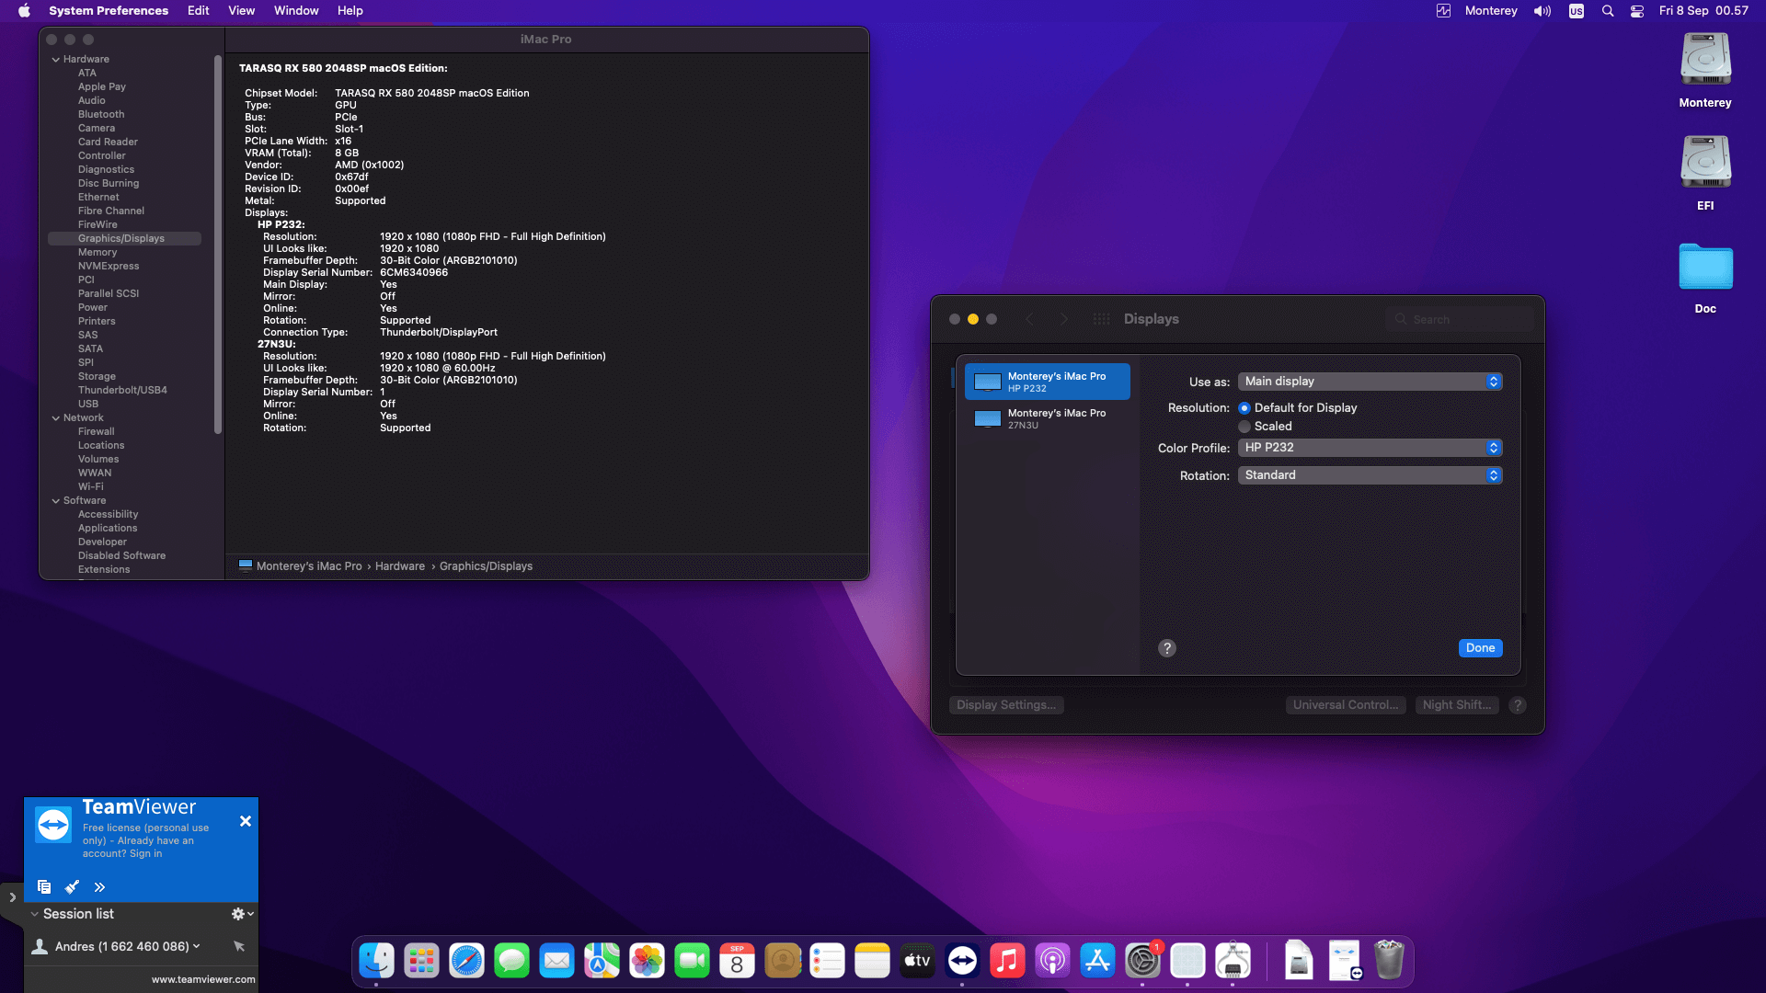Viewport: 1766px width, 993px height.
Task: Click TeamViewer file box icon
Action: 44,887
